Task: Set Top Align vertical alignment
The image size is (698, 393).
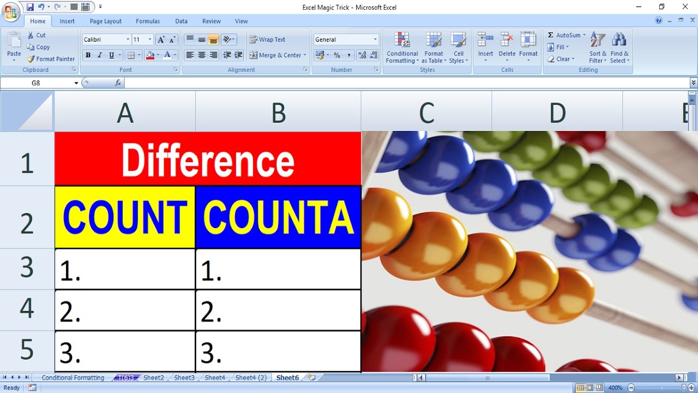Action: coord(190,39)
